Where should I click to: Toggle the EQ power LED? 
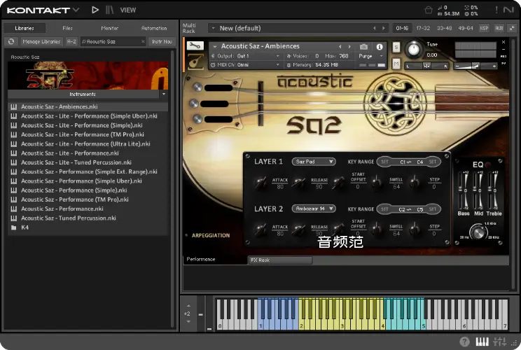pyautogui.click(x=486, y=165)
